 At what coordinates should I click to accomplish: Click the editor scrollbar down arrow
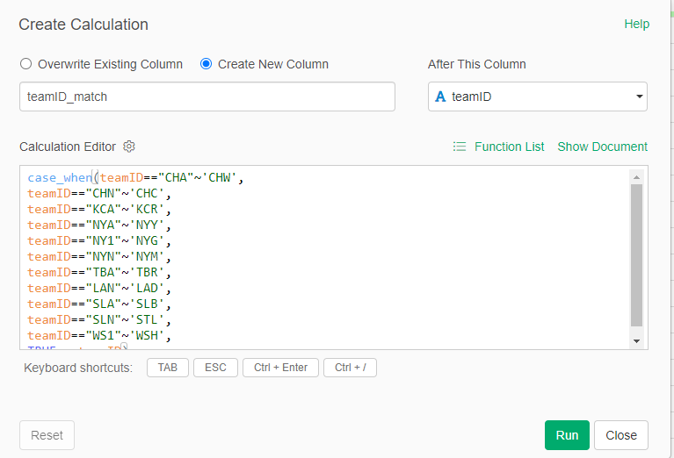[x=637, y=340]
